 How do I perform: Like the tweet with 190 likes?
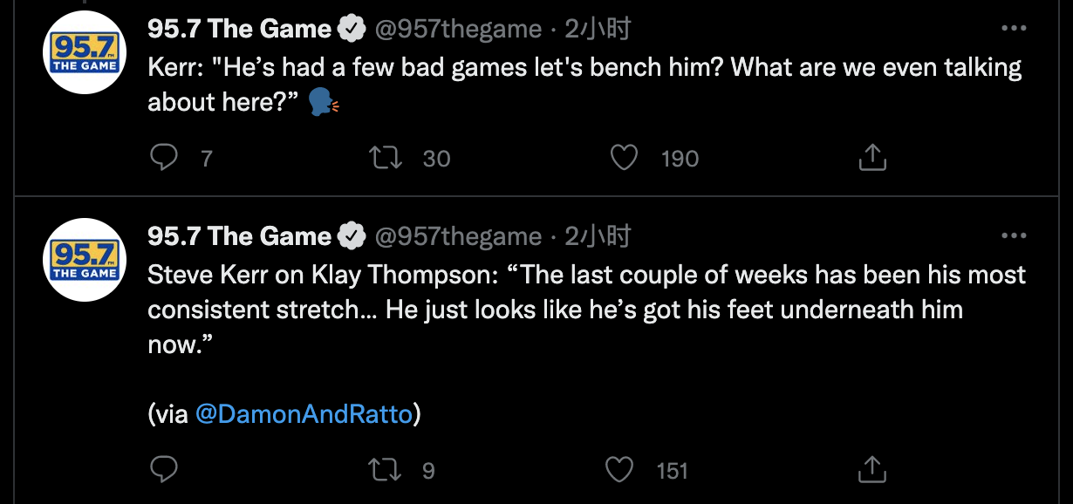click(x=622, y=158)
